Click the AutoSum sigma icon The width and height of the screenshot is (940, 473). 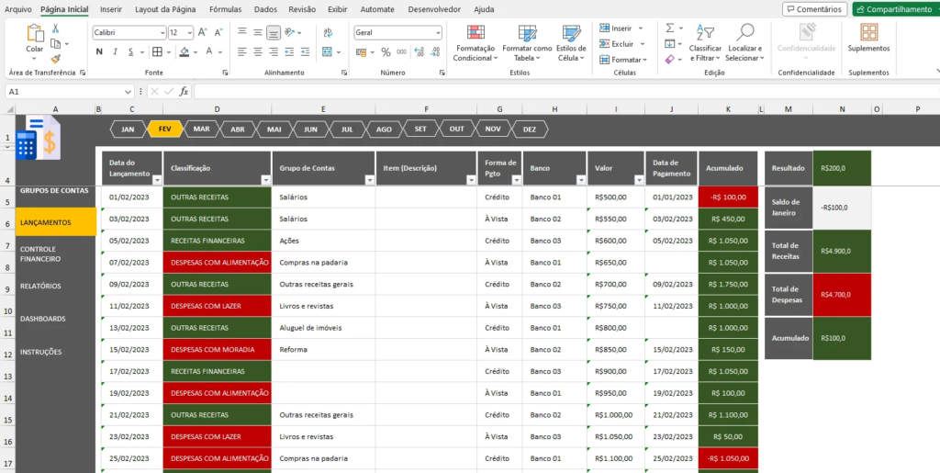coord(669,28)
